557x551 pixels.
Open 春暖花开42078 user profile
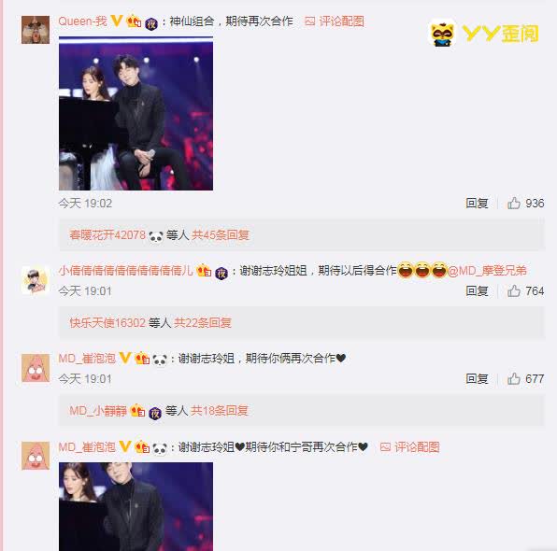[x=107, y=235]
